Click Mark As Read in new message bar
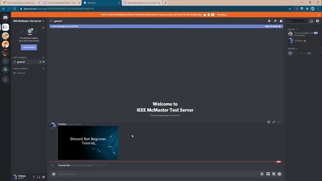 point(273,26)
